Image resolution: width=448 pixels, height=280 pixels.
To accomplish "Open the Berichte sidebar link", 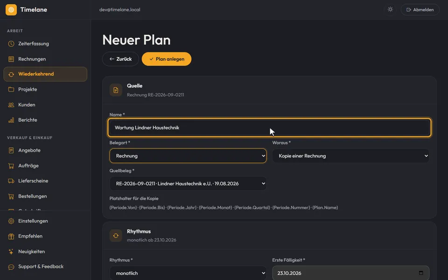I will 45,120.
